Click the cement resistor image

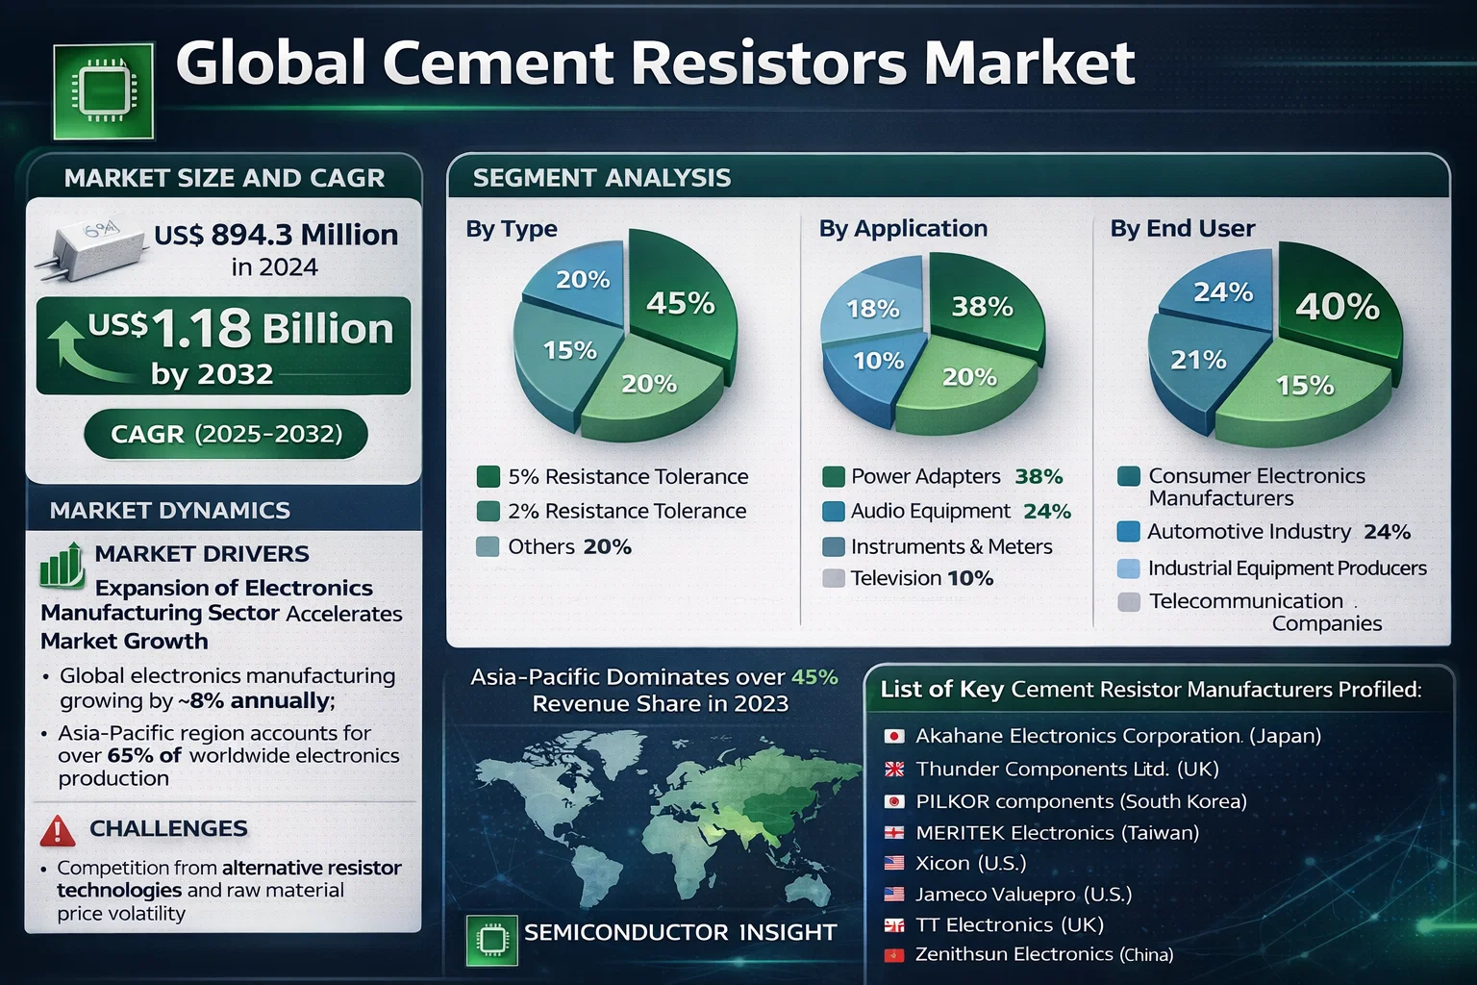90,248
